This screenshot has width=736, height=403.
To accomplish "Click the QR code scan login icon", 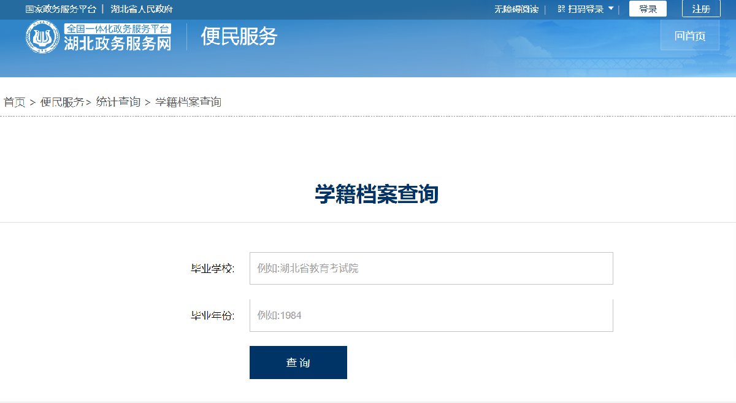I will click(x=561, y=9).
